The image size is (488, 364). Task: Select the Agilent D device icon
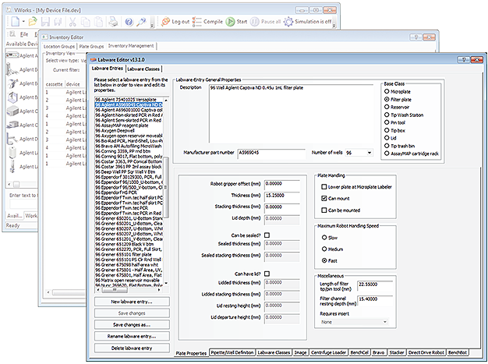[x=12, y=139]
